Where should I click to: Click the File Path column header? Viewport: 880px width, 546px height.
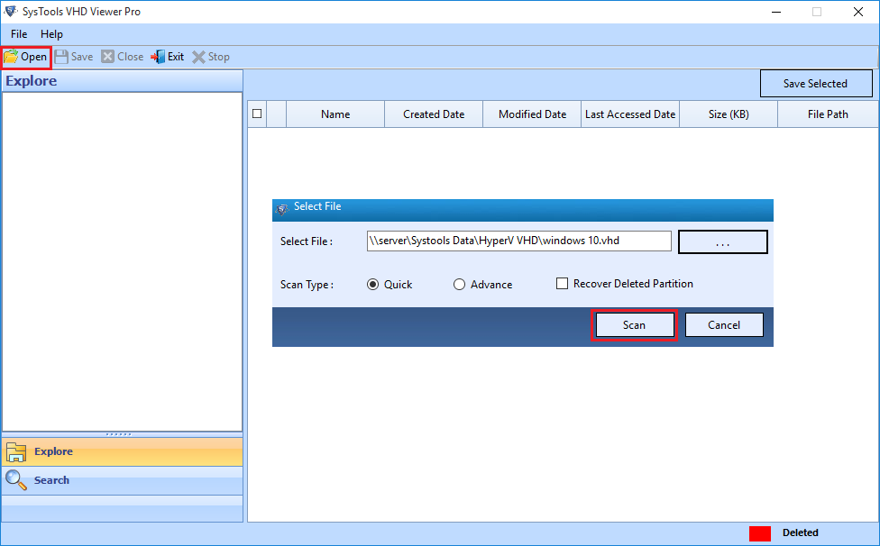[828, 114]
